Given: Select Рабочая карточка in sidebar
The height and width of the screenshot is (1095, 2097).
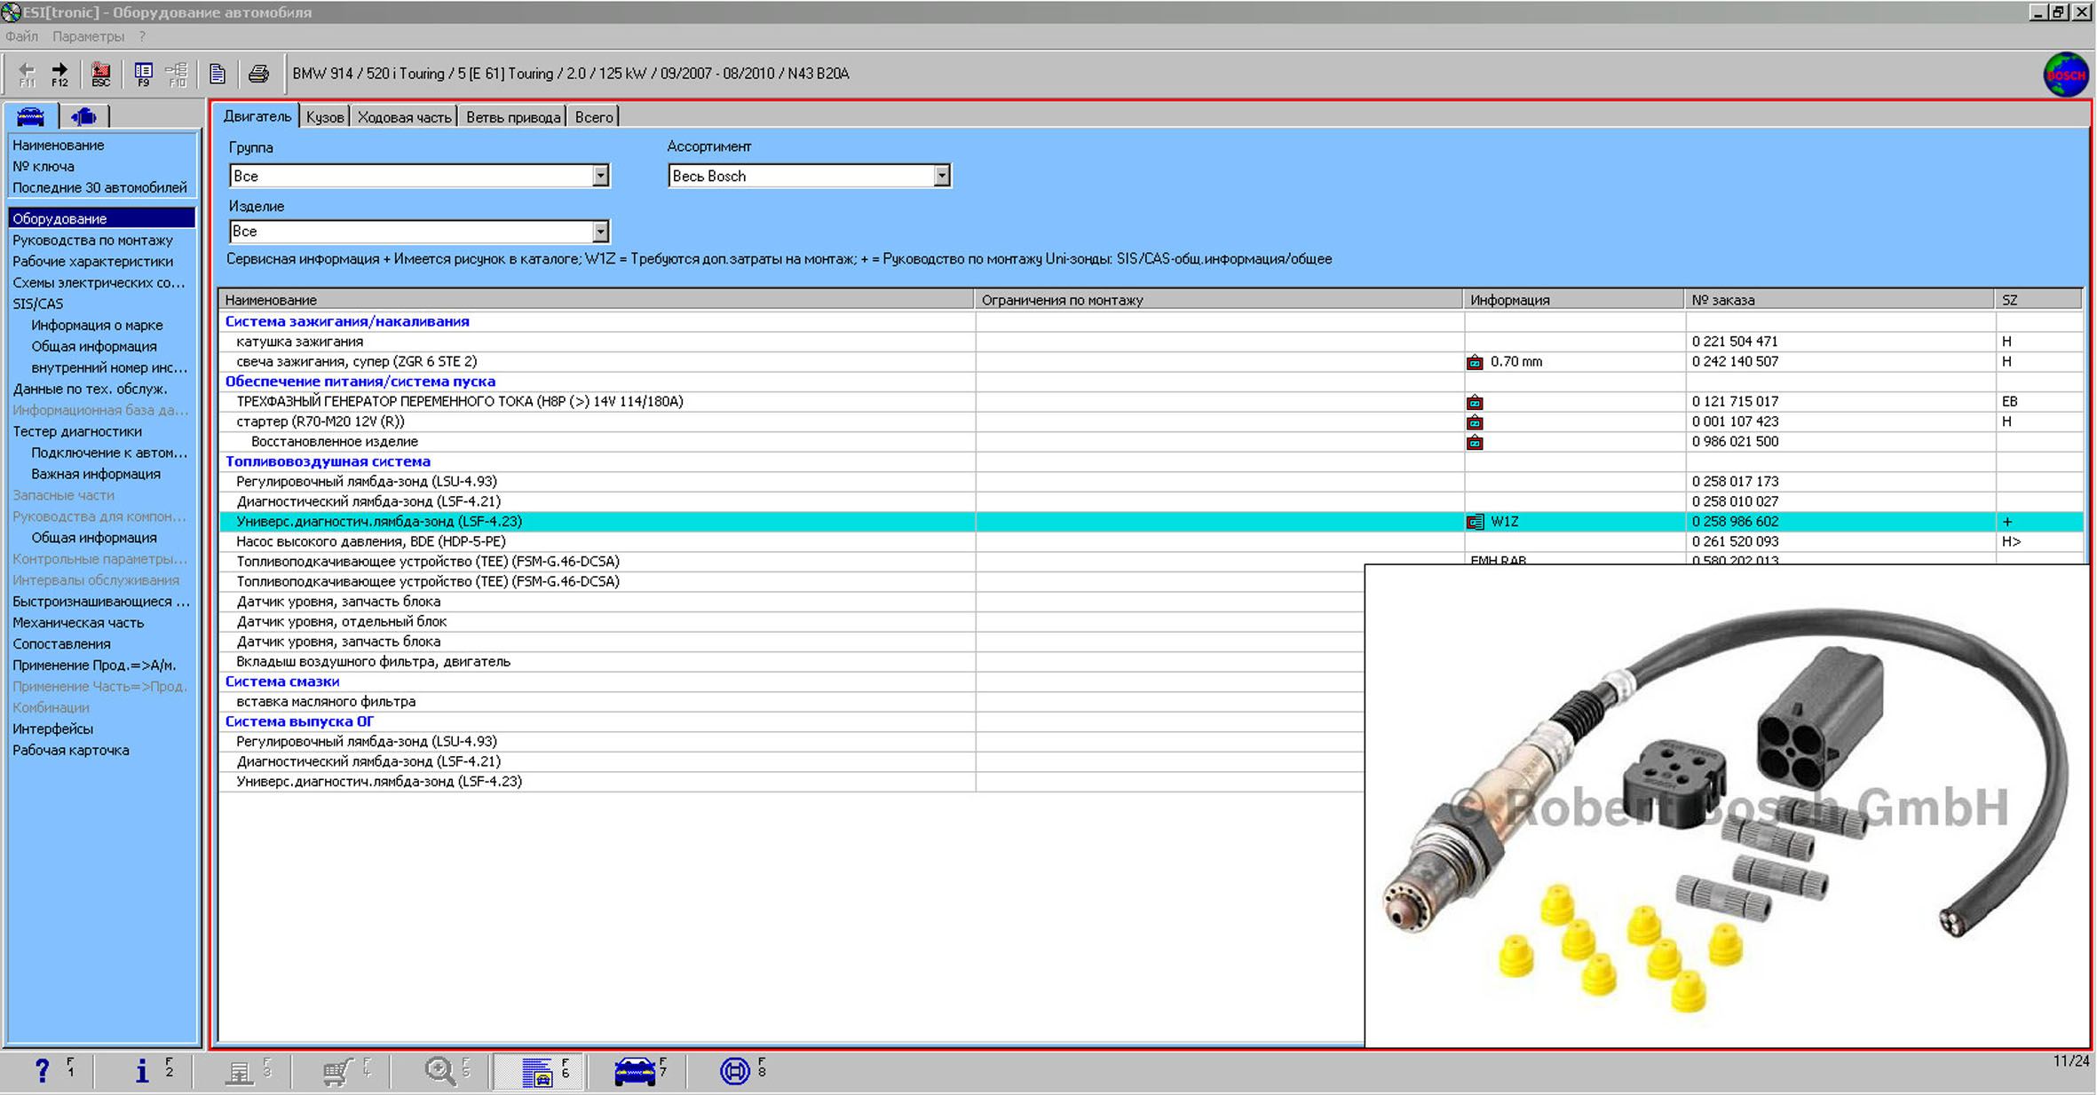Looking at the screenshot, I should click(71, 750).
